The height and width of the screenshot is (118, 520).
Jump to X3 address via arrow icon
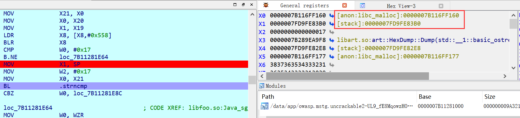point(332,40)
